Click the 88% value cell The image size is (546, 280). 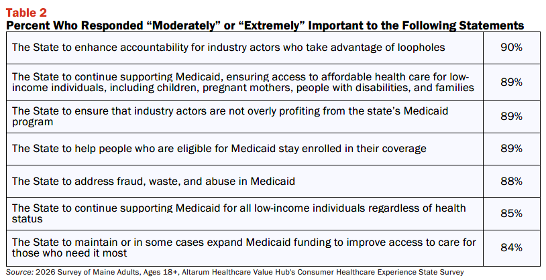pos(512,182)
